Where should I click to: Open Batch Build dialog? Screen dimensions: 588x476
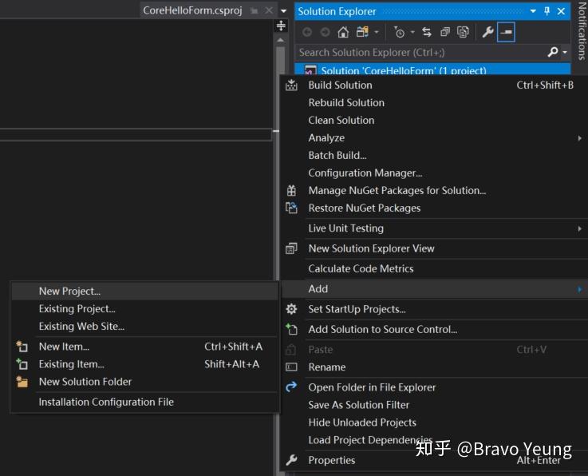click(434, 156)
